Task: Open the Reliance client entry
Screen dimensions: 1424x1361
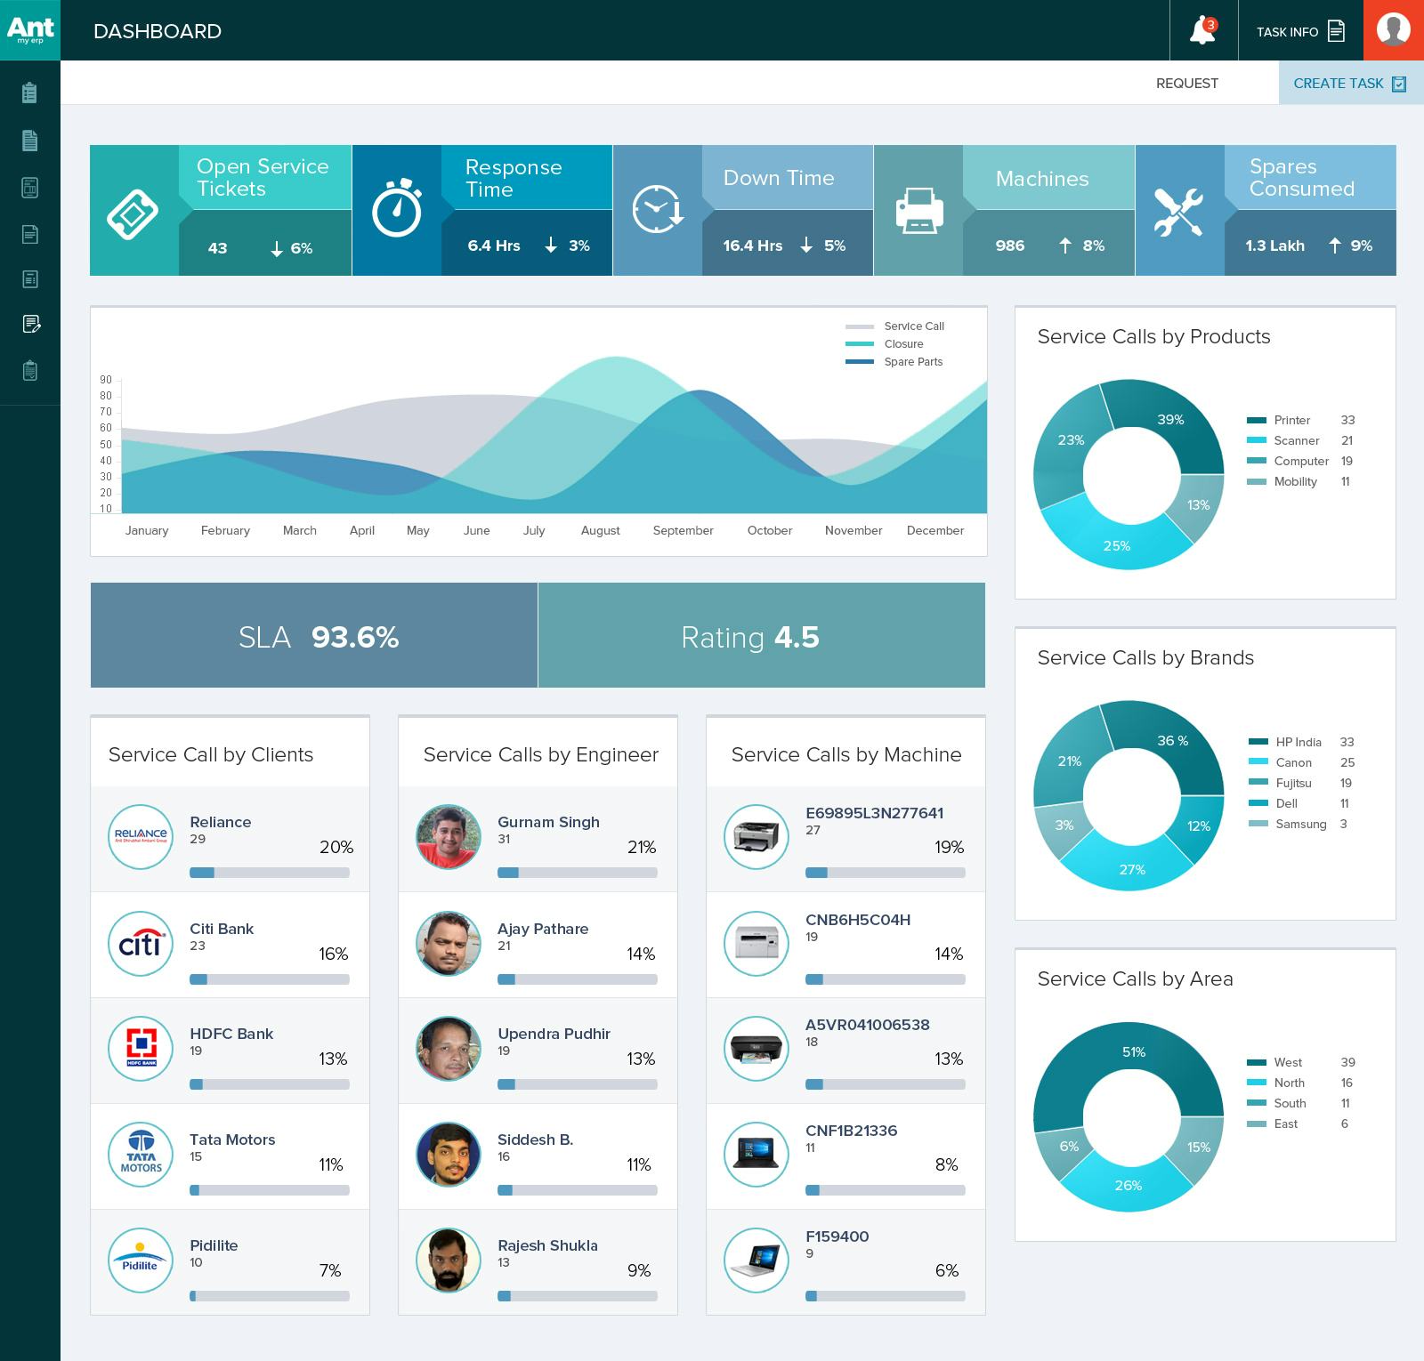Action: click(x=230, y=837)
